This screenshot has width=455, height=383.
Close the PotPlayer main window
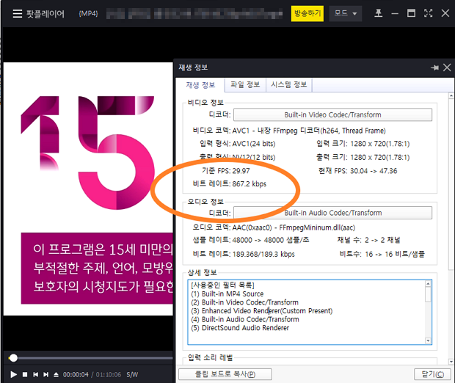click(445, 13)
